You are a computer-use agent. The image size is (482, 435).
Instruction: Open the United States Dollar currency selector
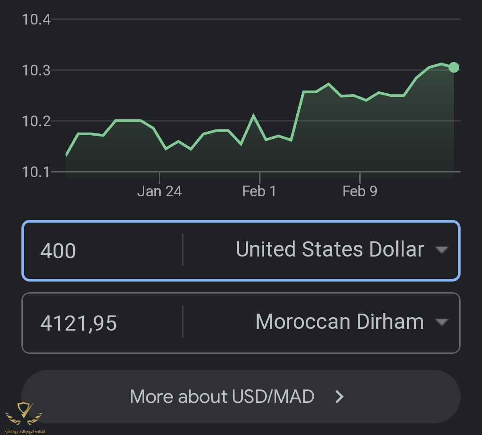(329, 250)
